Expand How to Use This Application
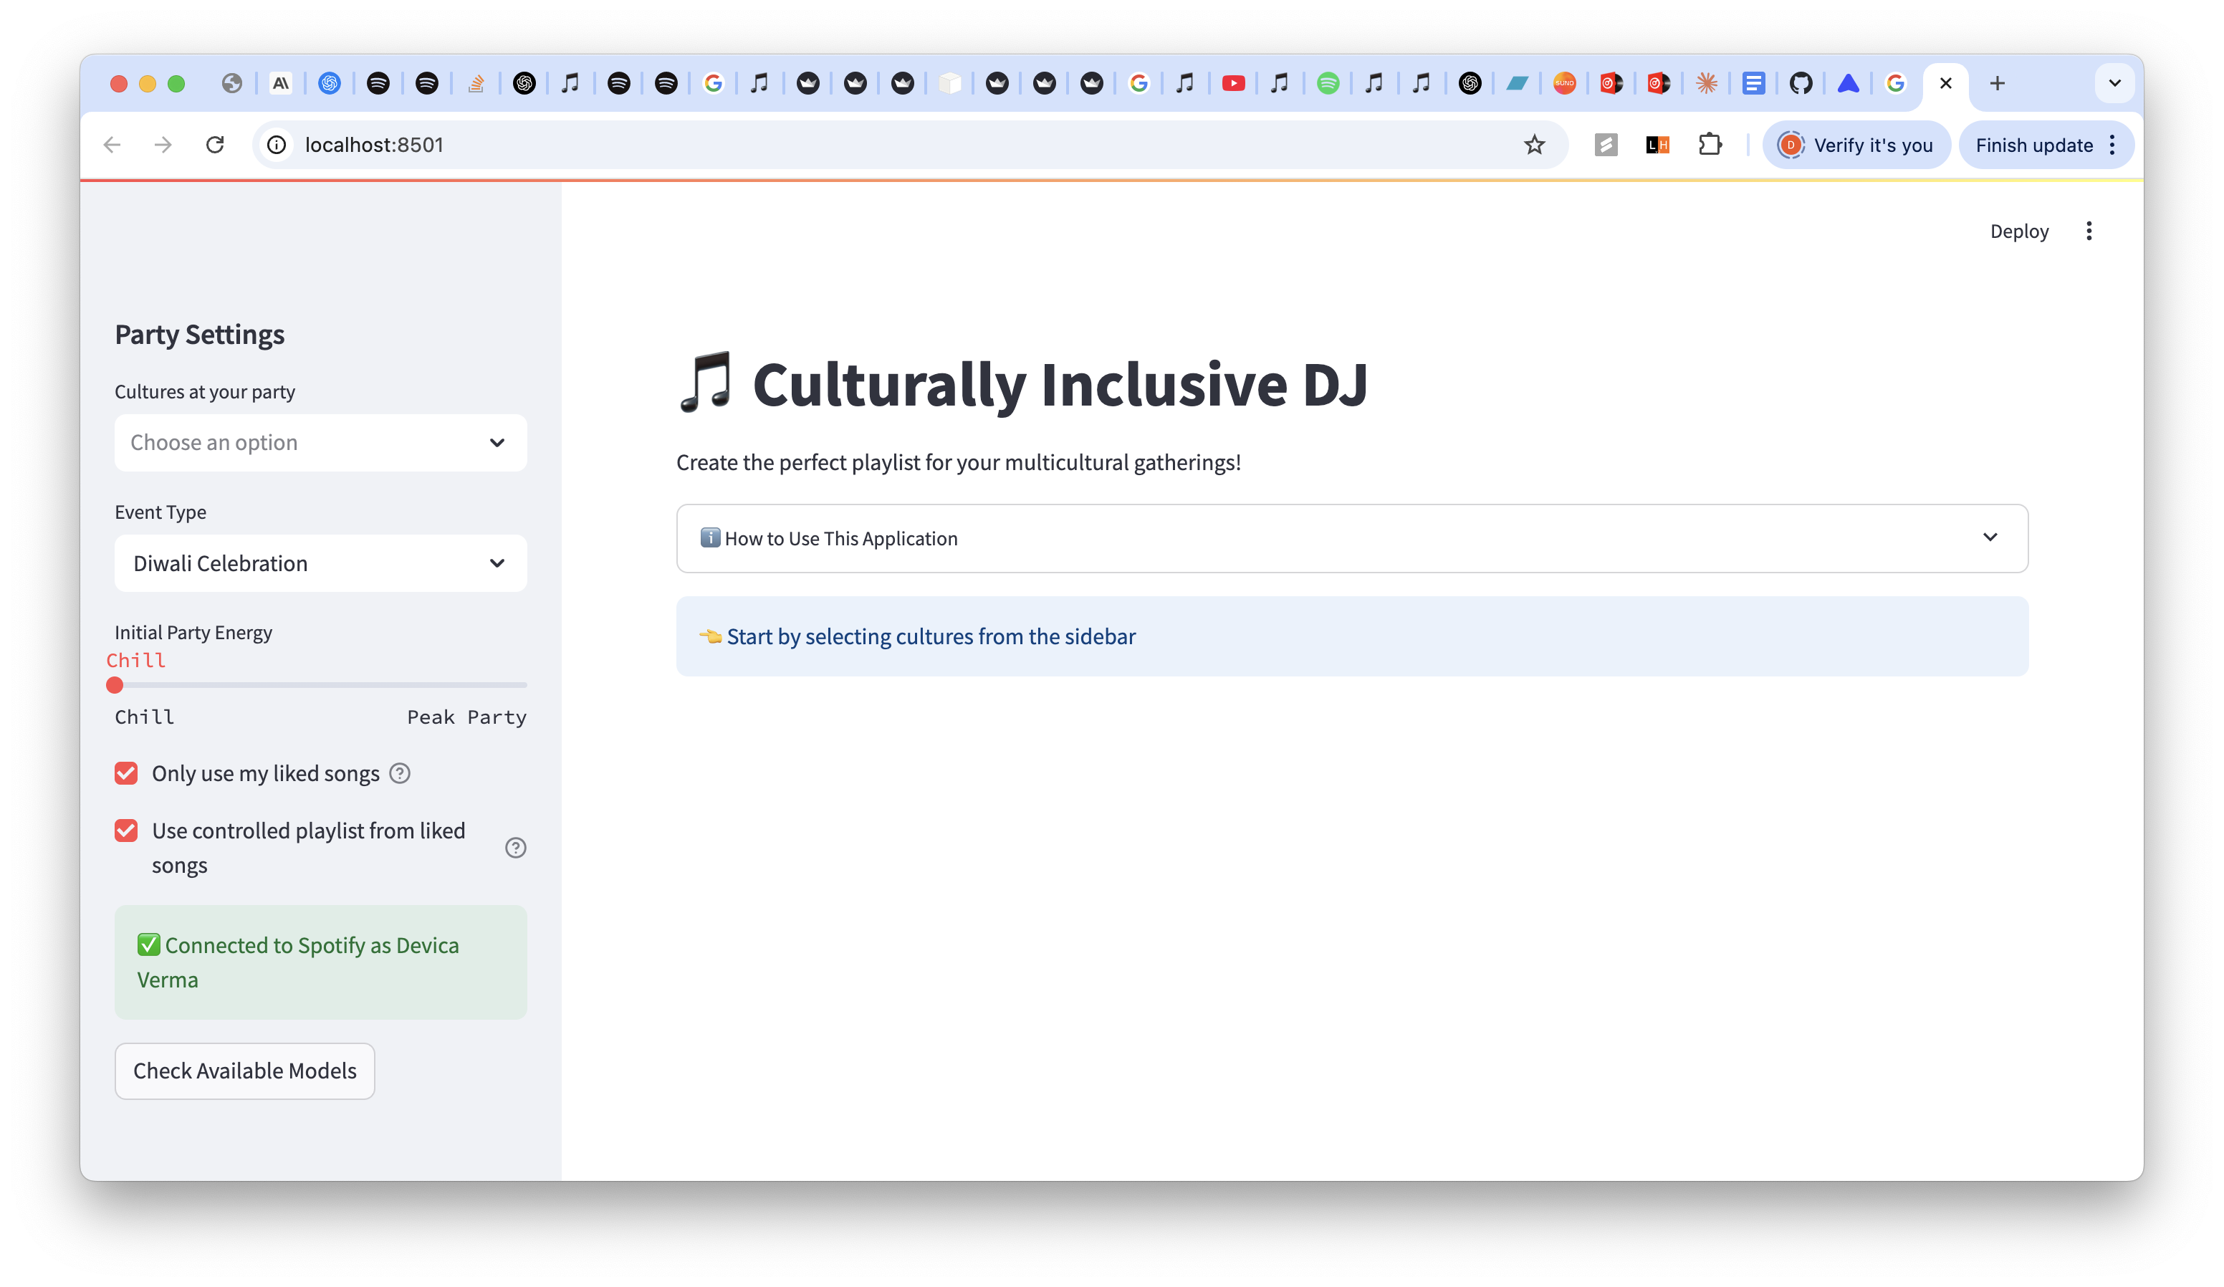 point(1351,538)
